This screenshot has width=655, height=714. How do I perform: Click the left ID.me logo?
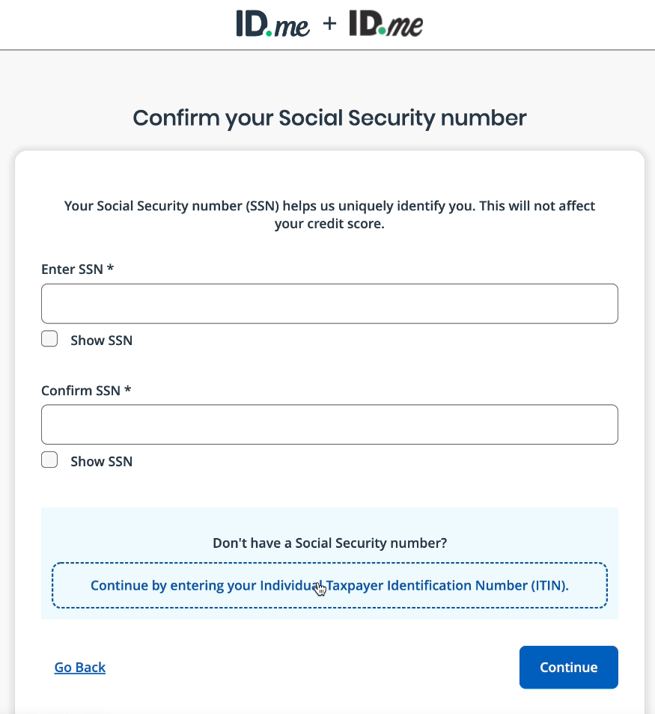(x=272, y=25)
